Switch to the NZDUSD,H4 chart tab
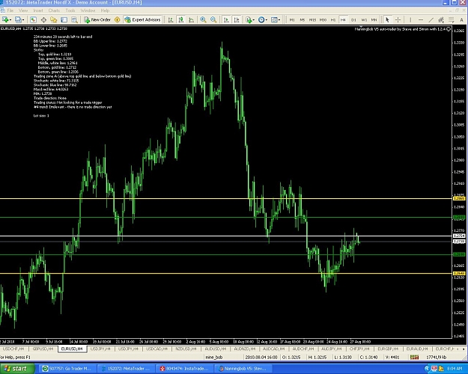468x374 pixels. (186, 349)
